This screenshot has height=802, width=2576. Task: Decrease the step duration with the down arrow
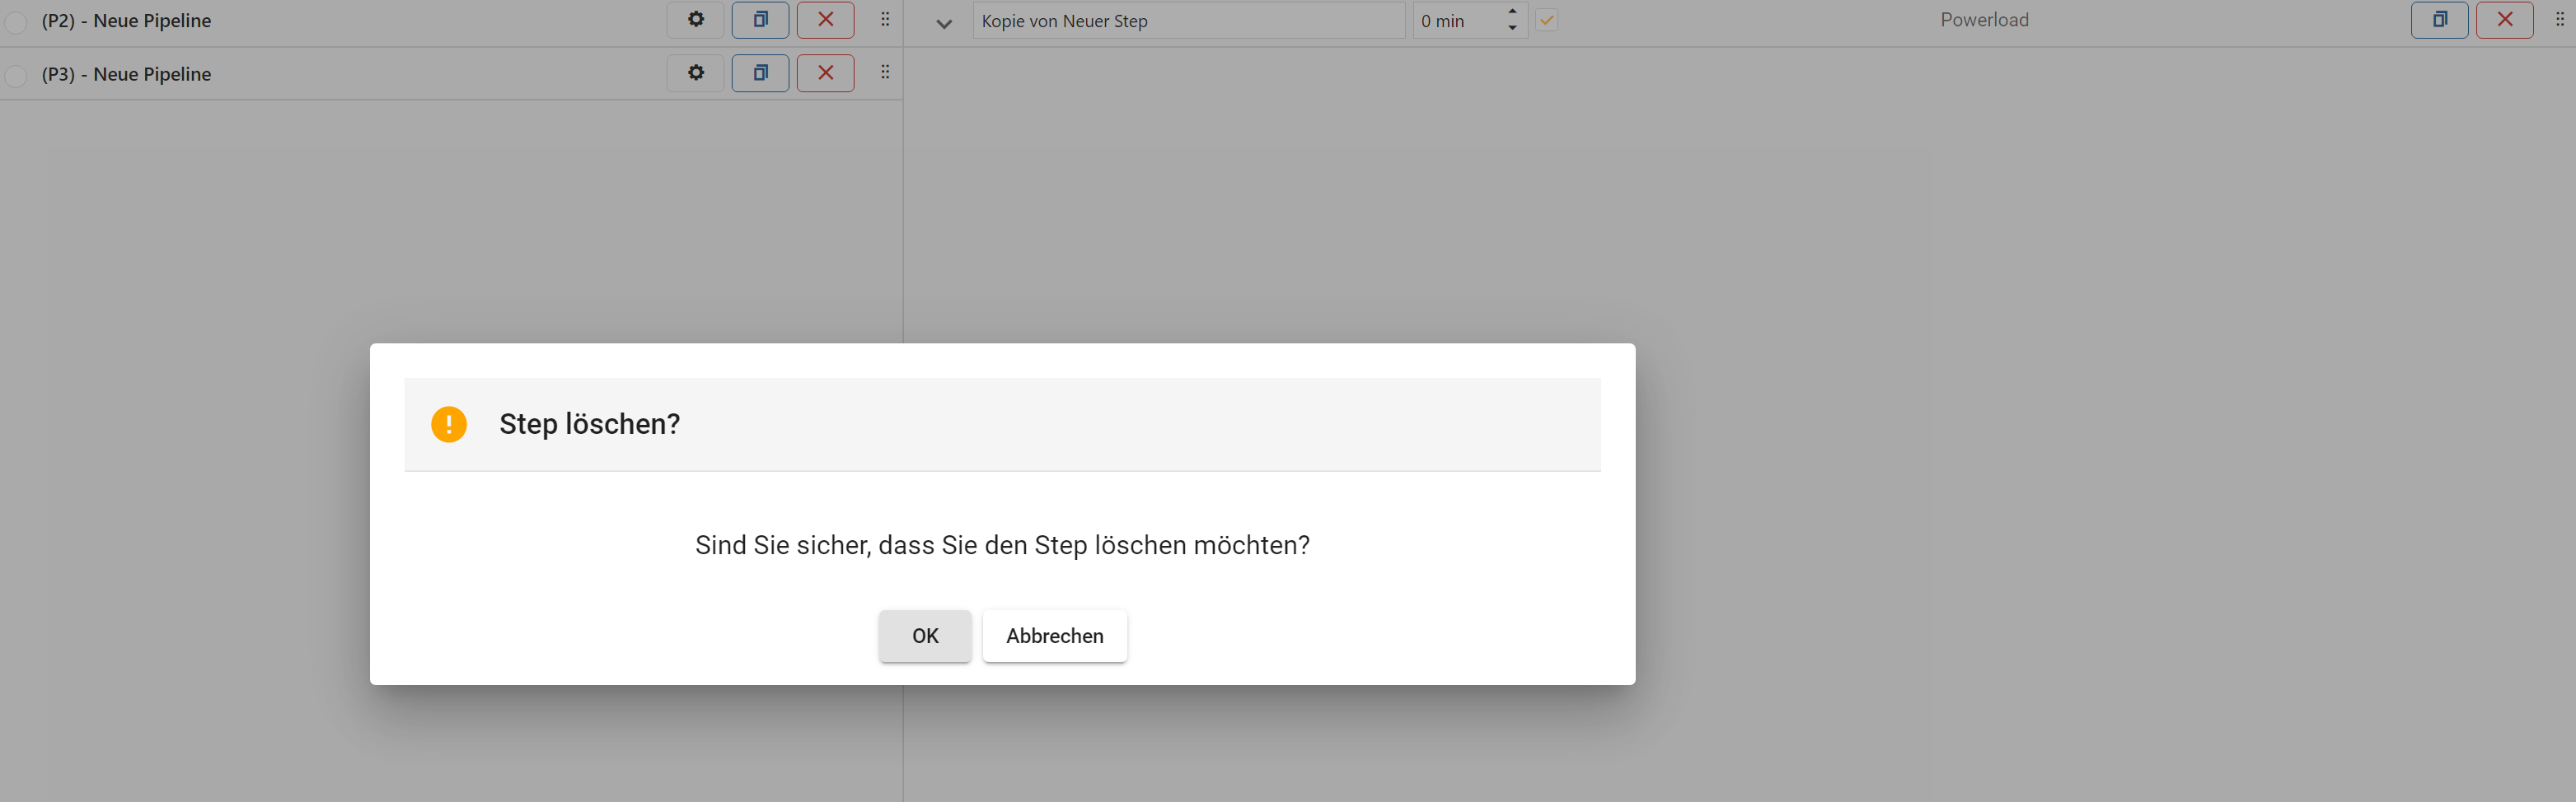(x=1511, y=27)
